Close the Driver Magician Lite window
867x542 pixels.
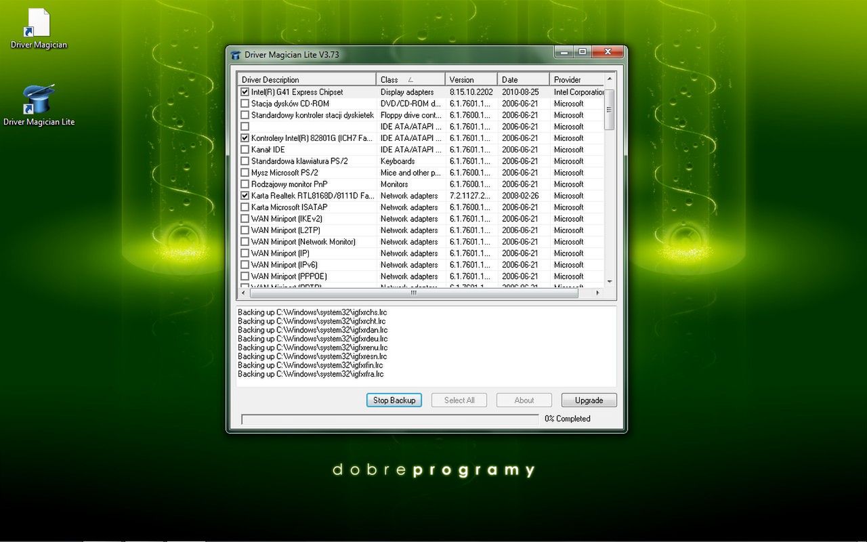[608, 52]
